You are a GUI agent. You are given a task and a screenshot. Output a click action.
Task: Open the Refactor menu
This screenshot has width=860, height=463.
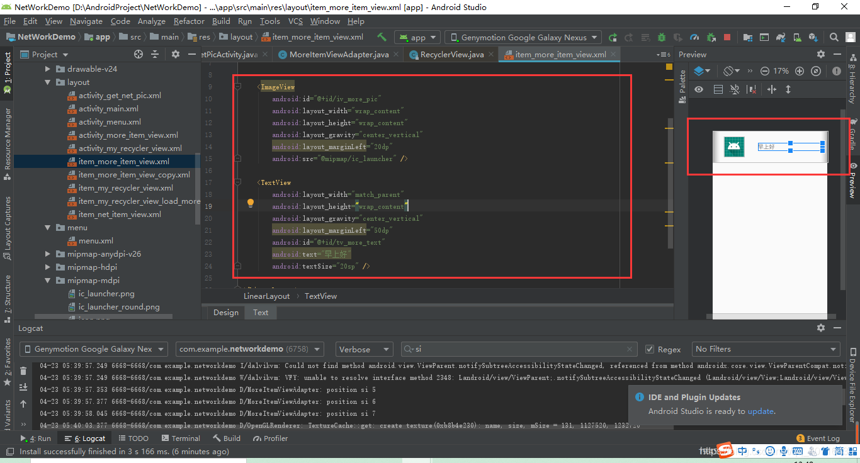point(189,21)
